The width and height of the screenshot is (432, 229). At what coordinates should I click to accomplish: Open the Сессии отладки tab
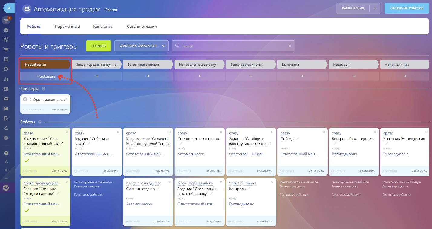(142, 27)
